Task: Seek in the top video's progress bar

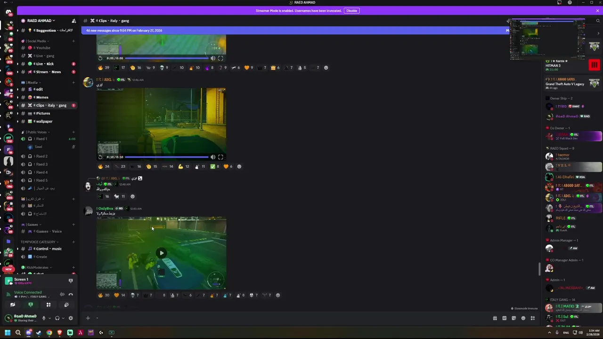Action: tap(167, 58)
